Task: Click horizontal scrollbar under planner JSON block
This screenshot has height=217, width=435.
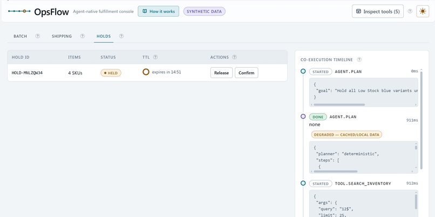Action: [335, 171]
